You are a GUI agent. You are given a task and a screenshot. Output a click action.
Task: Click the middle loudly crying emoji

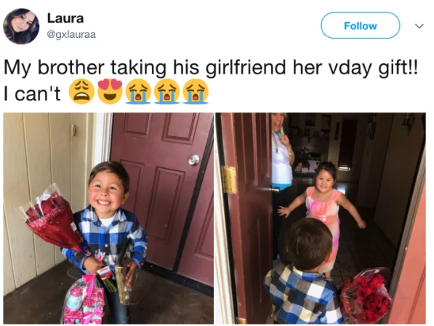[x=167, y=92]
